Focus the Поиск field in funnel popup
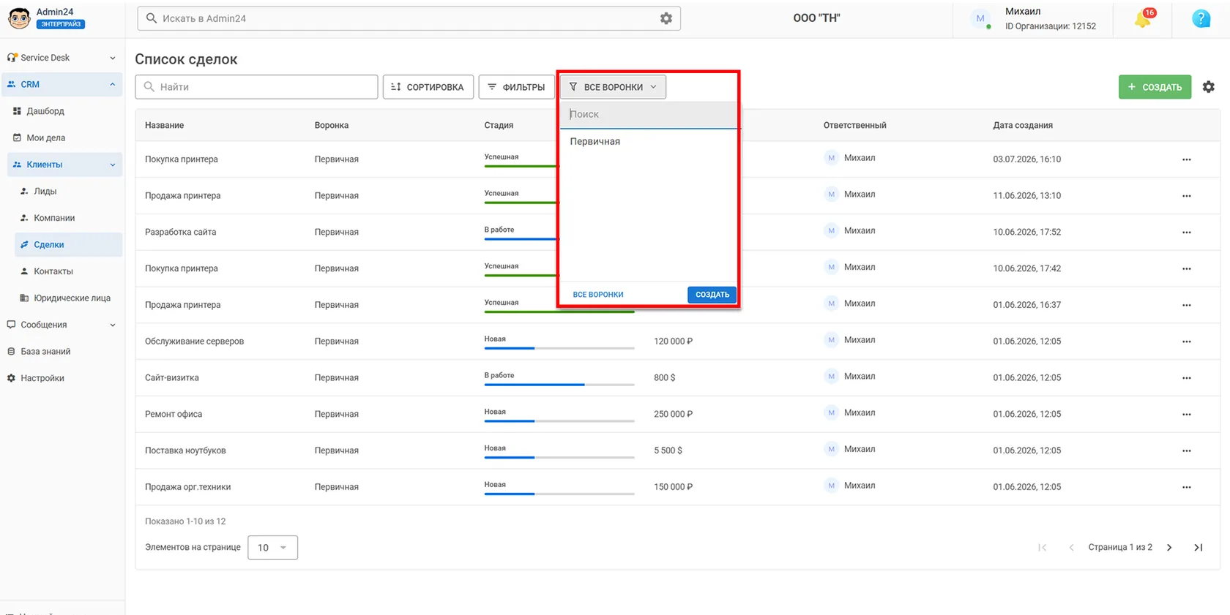This screenshot has width=1230, height=615. coord(649,115)
